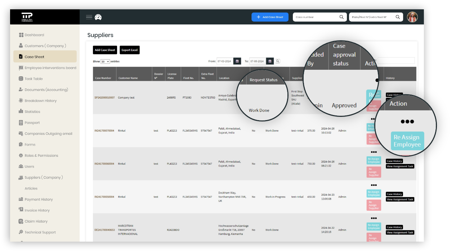The width and height of the screenshot is (456, 251).
Task: Go to Breakdown History in sidebar
Action: [40, 101]
